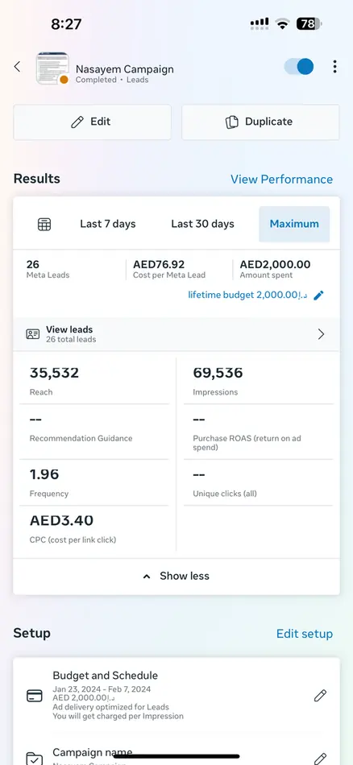Tap the Jan 23, 2024 - Feb 7, 2024 dates

coord(102,689)
